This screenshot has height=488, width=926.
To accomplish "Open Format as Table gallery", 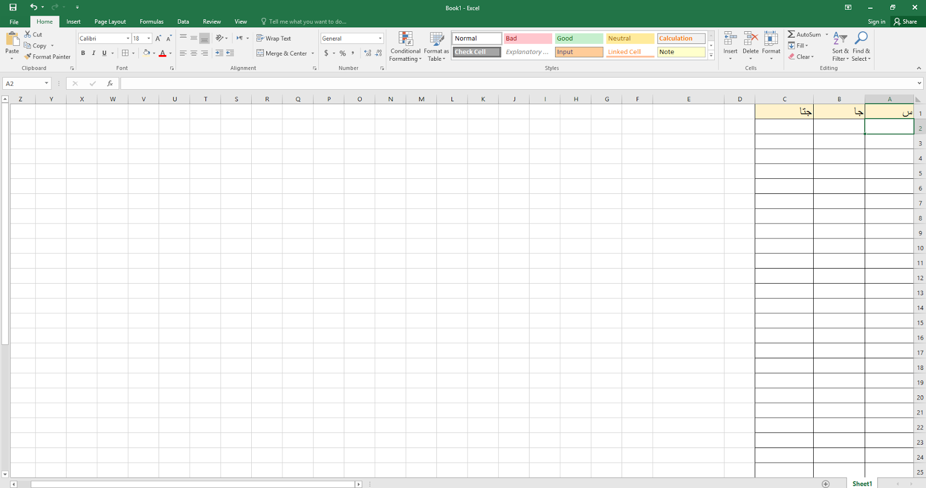I will [436, 46].
